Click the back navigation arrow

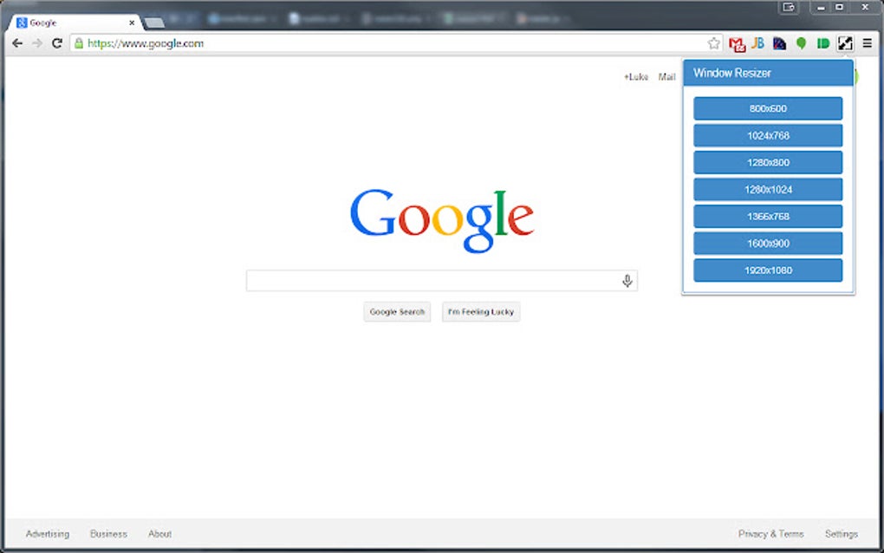16,42
